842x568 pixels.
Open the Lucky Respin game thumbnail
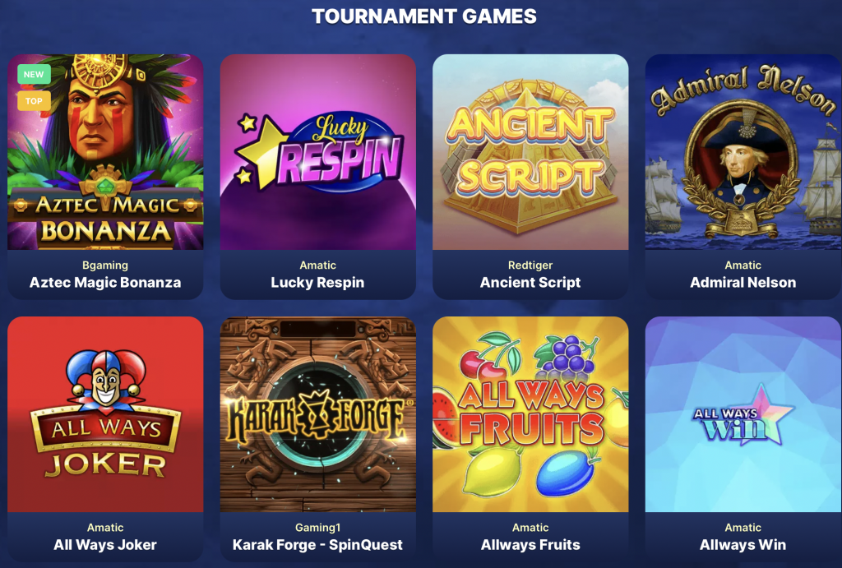[318, 152]
